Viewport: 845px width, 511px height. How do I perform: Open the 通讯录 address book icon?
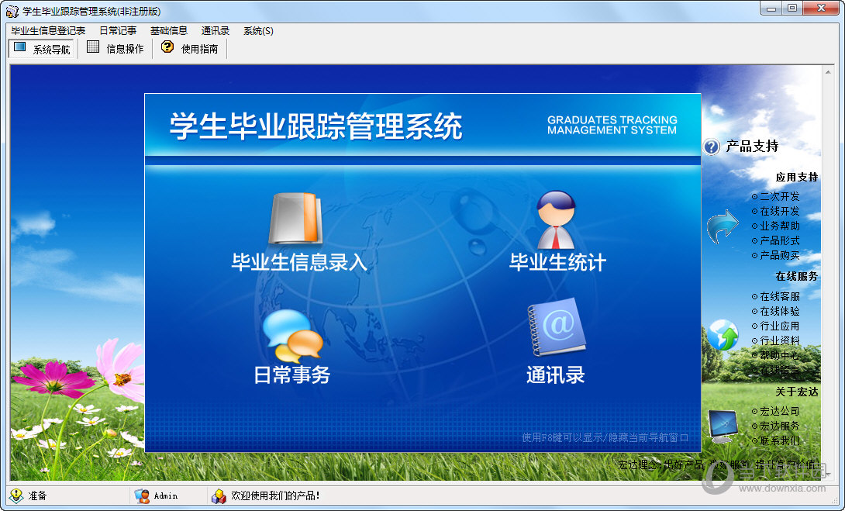pos(556,326)
